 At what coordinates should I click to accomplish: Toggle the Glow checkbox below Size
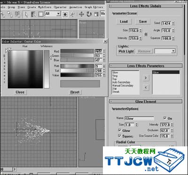pyautogui.click(x=119, y=130)
